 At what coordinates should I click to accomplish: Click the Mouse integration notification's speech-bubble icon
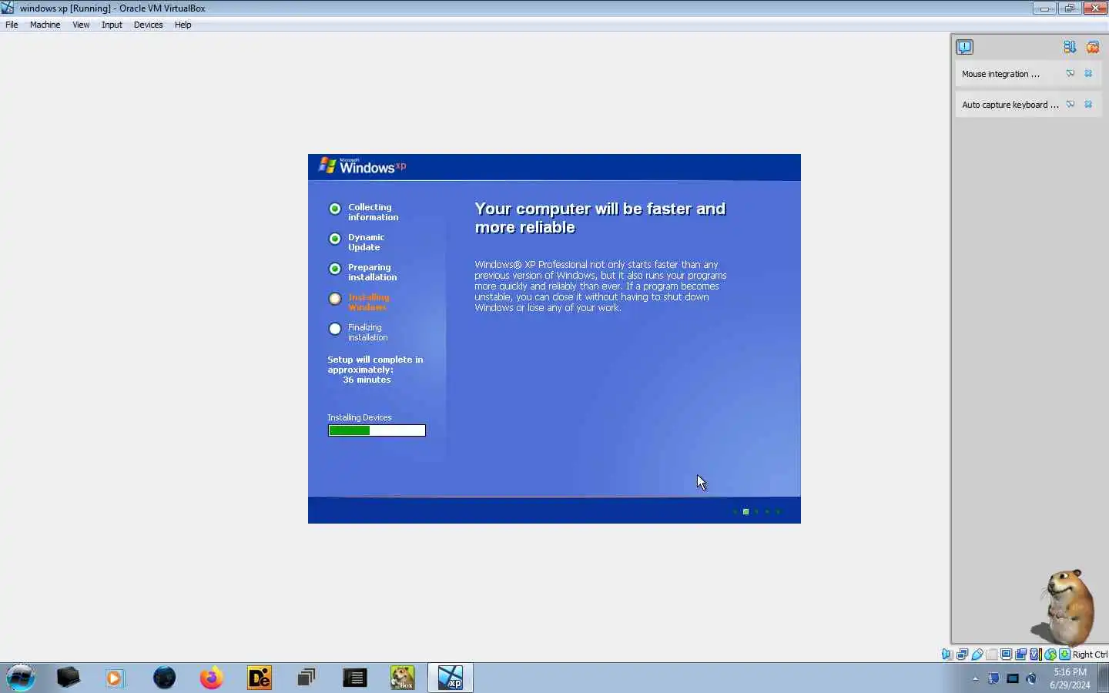point(1070,74)
